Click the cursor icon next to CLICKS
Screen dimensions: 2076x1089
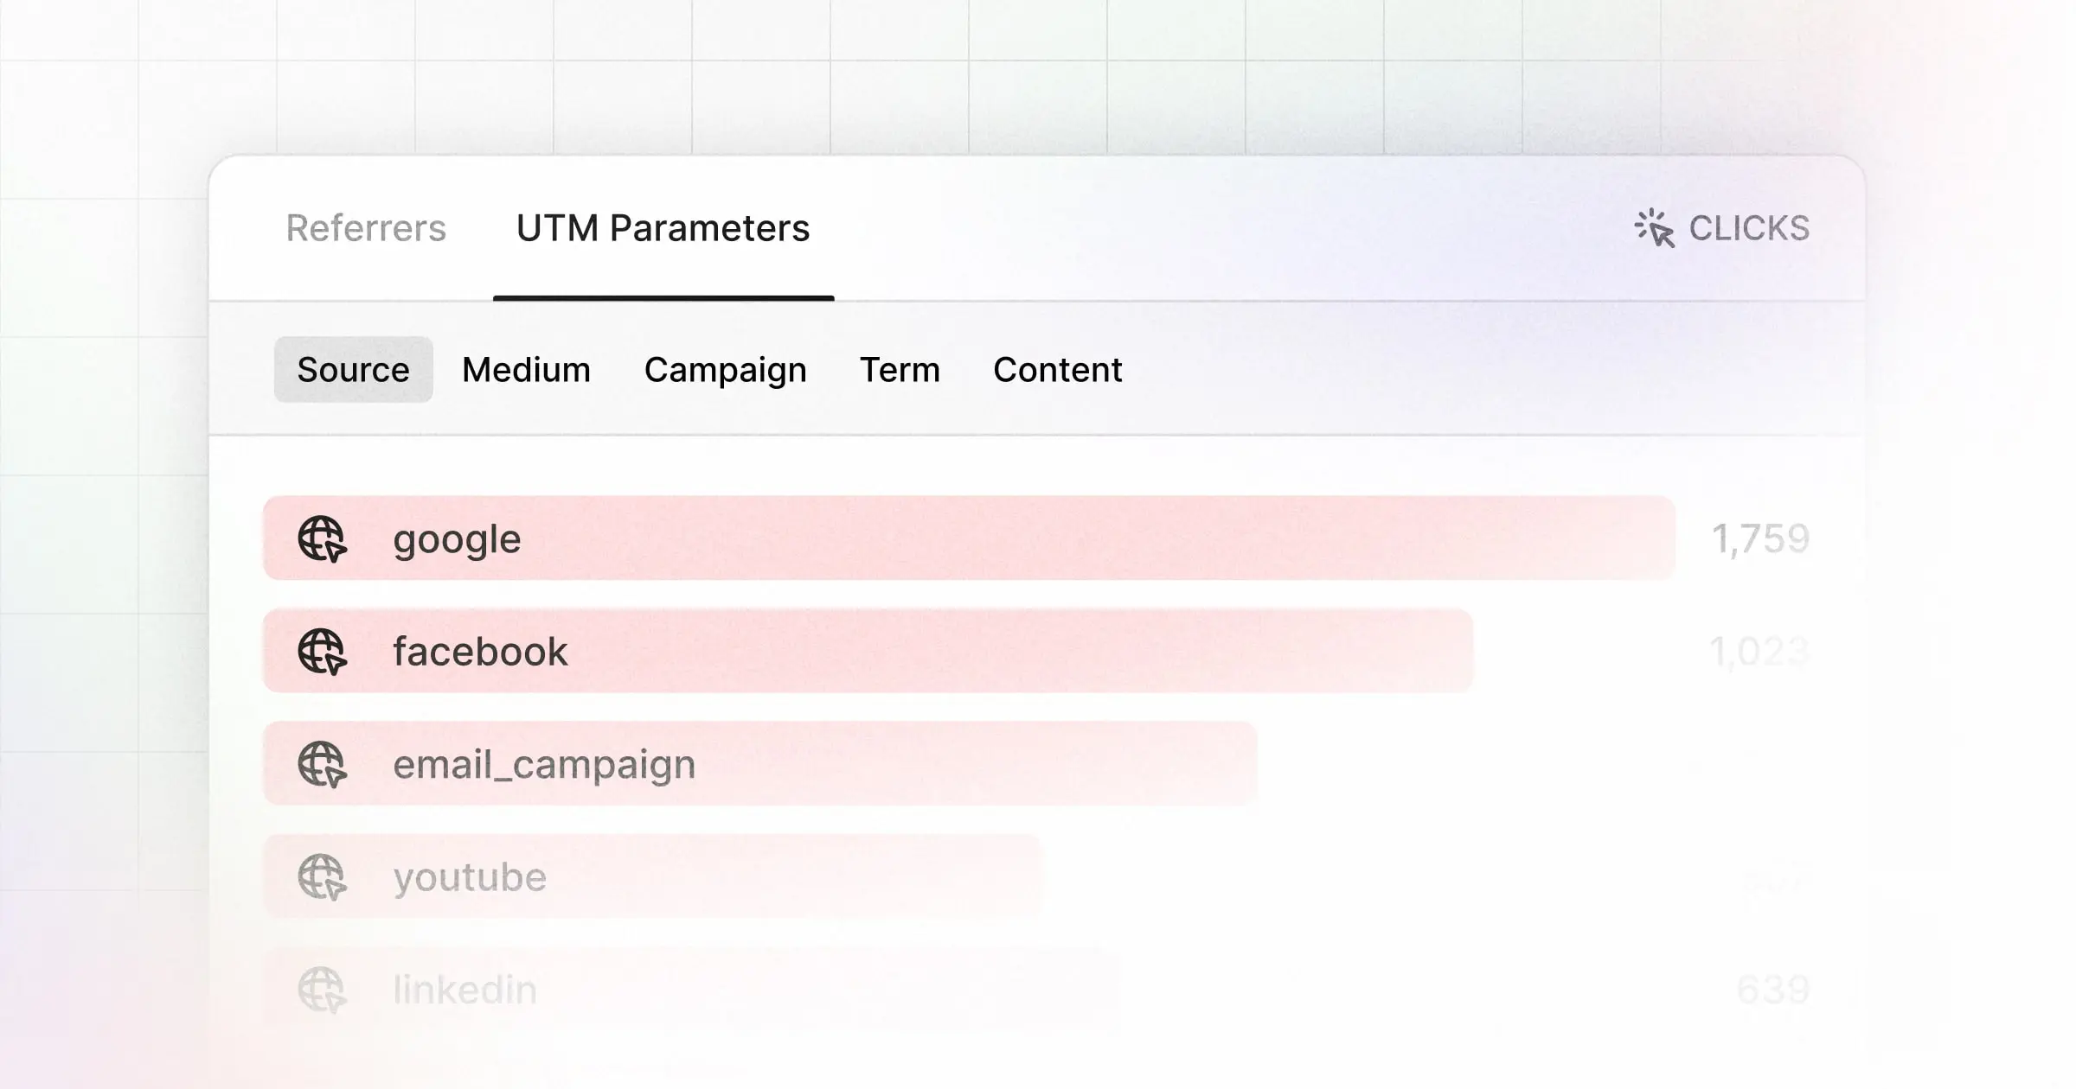coord(1653,227)
